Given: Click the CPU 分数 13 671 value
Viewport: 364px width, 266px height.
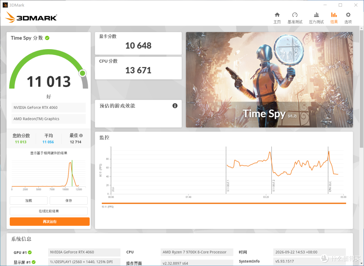Looking at the screenshot, I should click(139, 70).
